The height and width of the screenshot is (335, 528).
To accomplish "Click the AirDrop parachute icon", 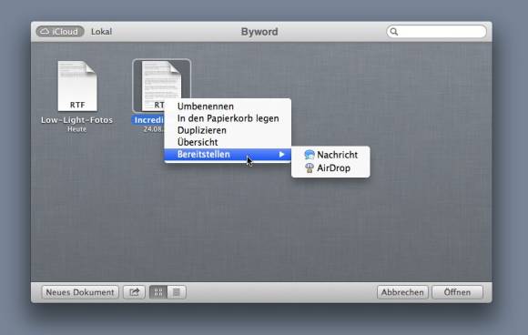I will tap(310, 167).
